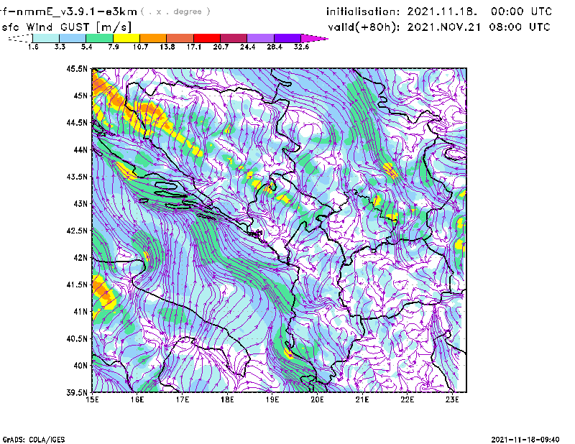Click the 44N latitude label
575x444 pixels.
(80, 149)
